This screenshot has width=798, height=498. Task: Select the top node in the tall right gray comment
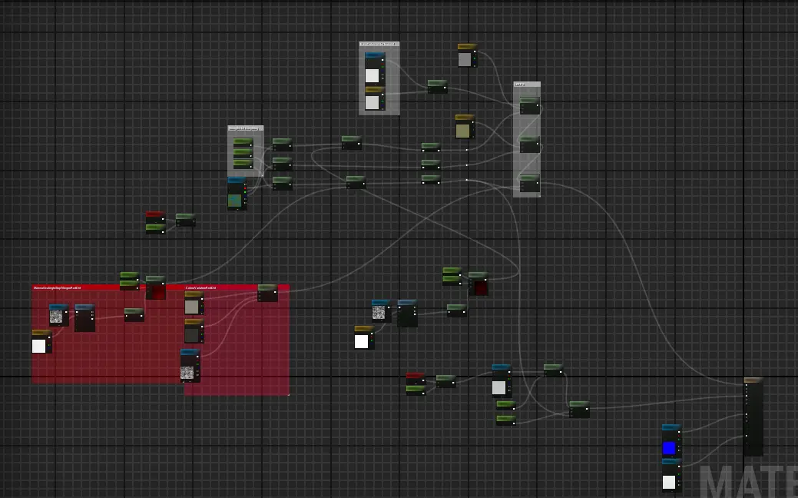[x=529, y=105]
